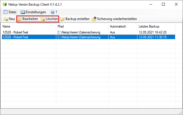Select the row with backup 12.05.2021 16:42:20
Image resolution: width=183 pixels, height=115 pixels.
coord(88,32)
